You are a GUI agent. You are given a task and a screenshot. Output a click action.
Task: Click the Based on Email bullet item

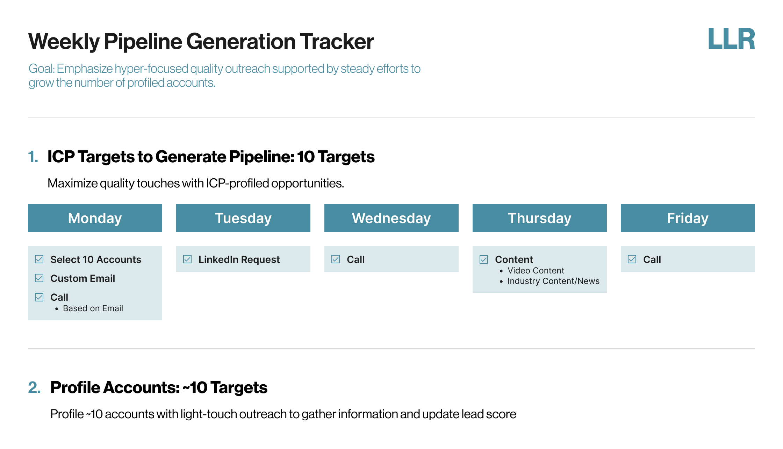coord(93,308)
